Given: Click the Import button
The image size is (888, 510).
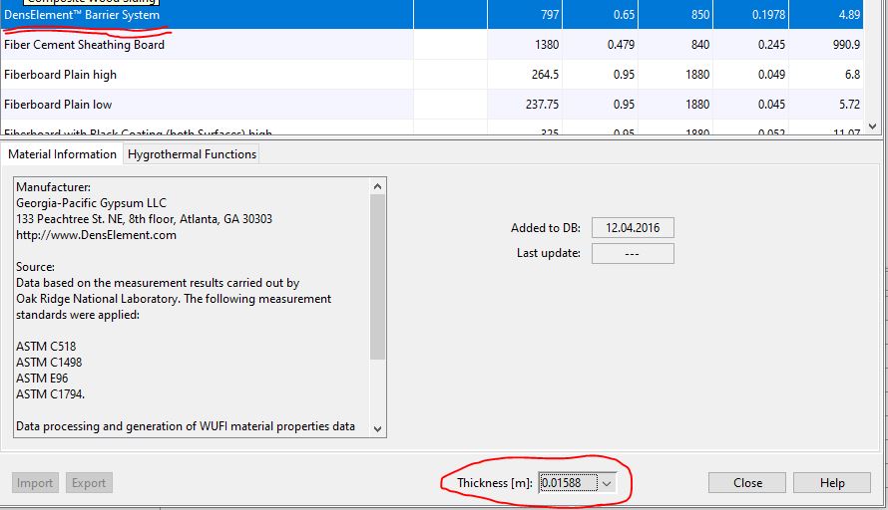Looking at the screenshot, I should tap(35, 483).
